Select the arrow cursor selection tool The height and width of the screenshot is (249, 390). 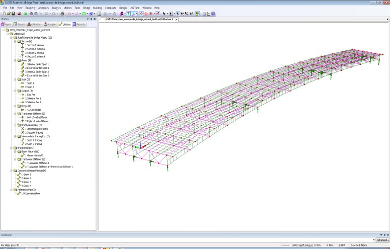coord(164,14)
